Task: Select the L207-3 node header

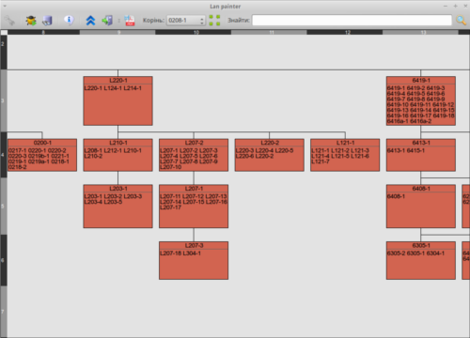Action: coord(194,245)
